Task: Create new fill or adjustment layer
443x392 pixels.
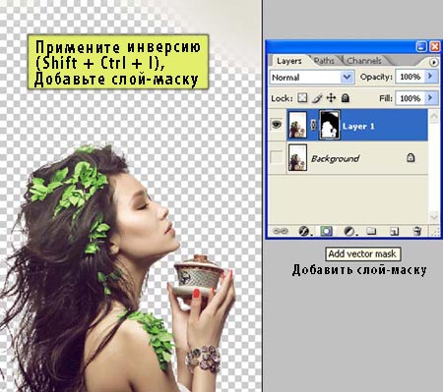Action: coord(348,231)
